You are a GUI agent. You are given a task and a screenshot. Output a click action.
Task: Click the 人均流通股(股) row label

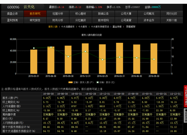point(12,106)
